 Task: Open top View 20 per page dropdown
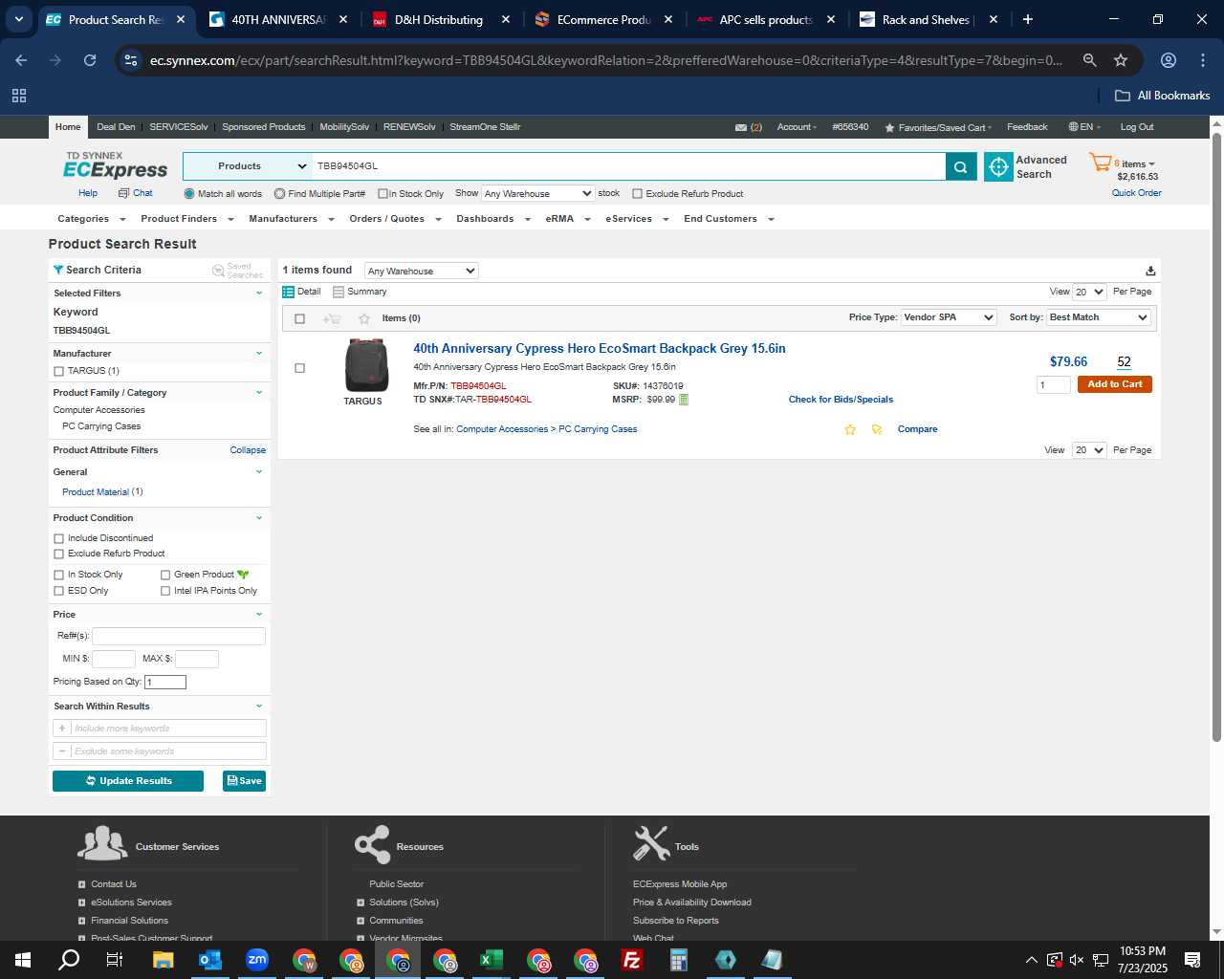(x=1089, y=292)
